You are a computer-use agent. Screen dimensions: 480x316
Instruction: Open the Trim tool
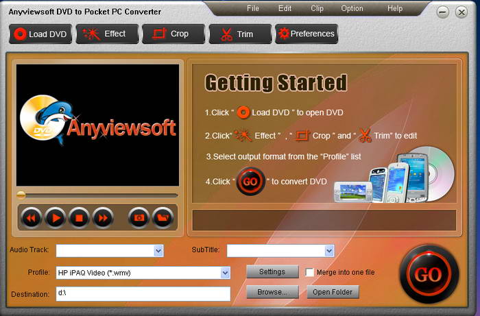click(x=240, y=34)
